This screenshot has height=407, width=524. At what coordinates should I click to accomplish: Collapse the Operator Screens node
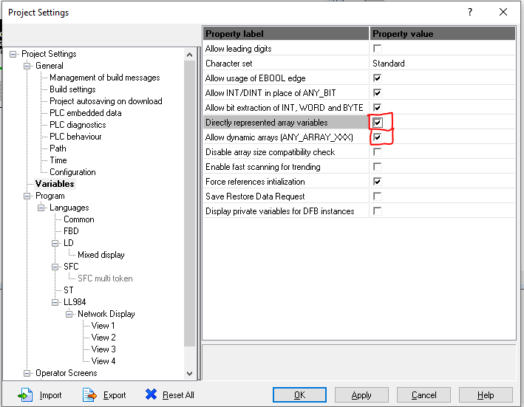tap(27, 373)
